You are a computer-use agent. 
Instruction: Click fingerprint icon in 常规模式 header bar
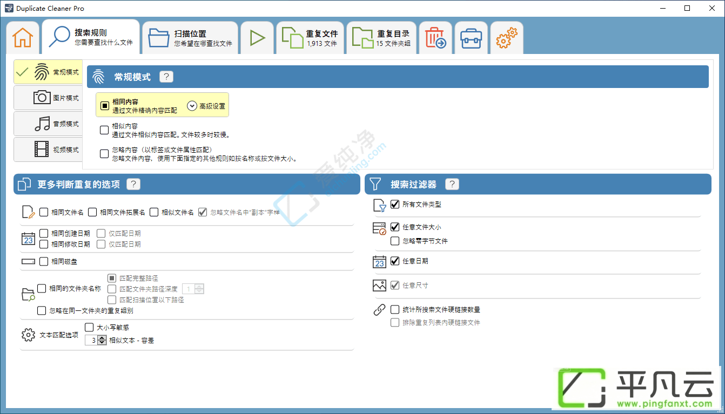[x=98, y=77]
